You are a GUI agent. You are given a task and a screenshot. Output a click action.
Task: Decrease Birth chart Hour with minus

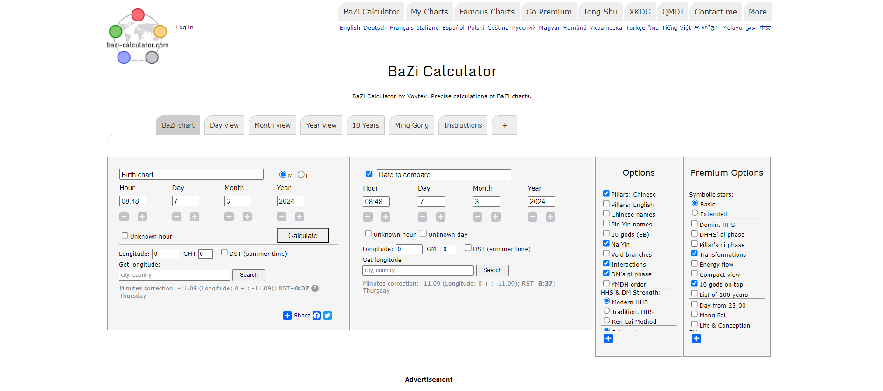[x=124, y=217]
